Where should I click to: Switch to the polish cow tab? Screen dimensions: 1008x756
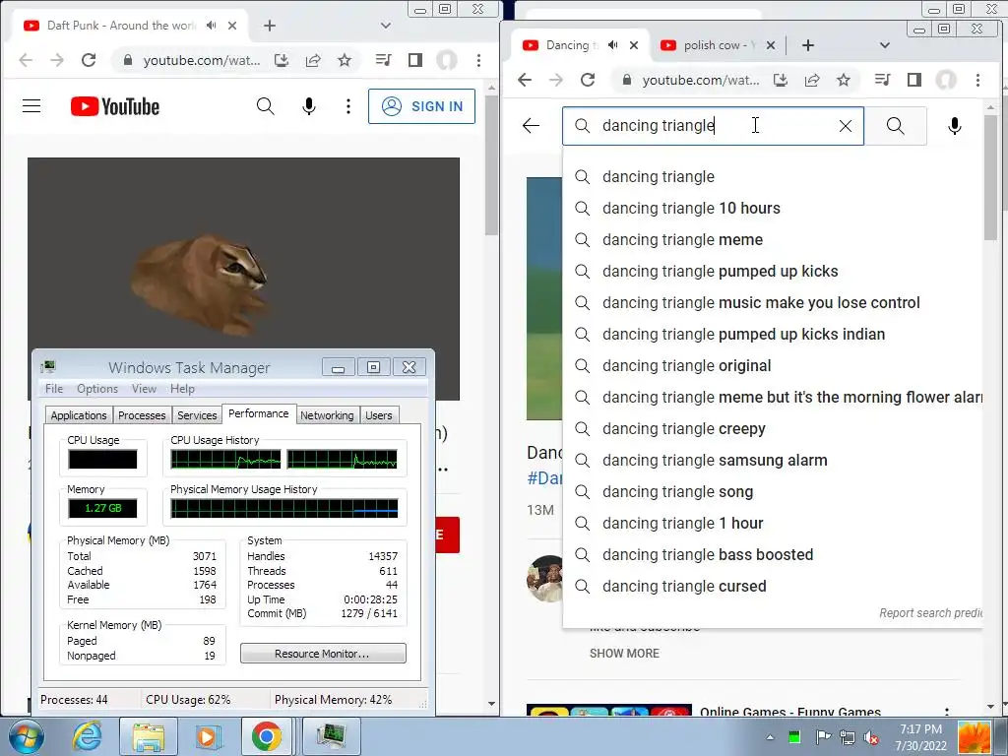(718, 45)
